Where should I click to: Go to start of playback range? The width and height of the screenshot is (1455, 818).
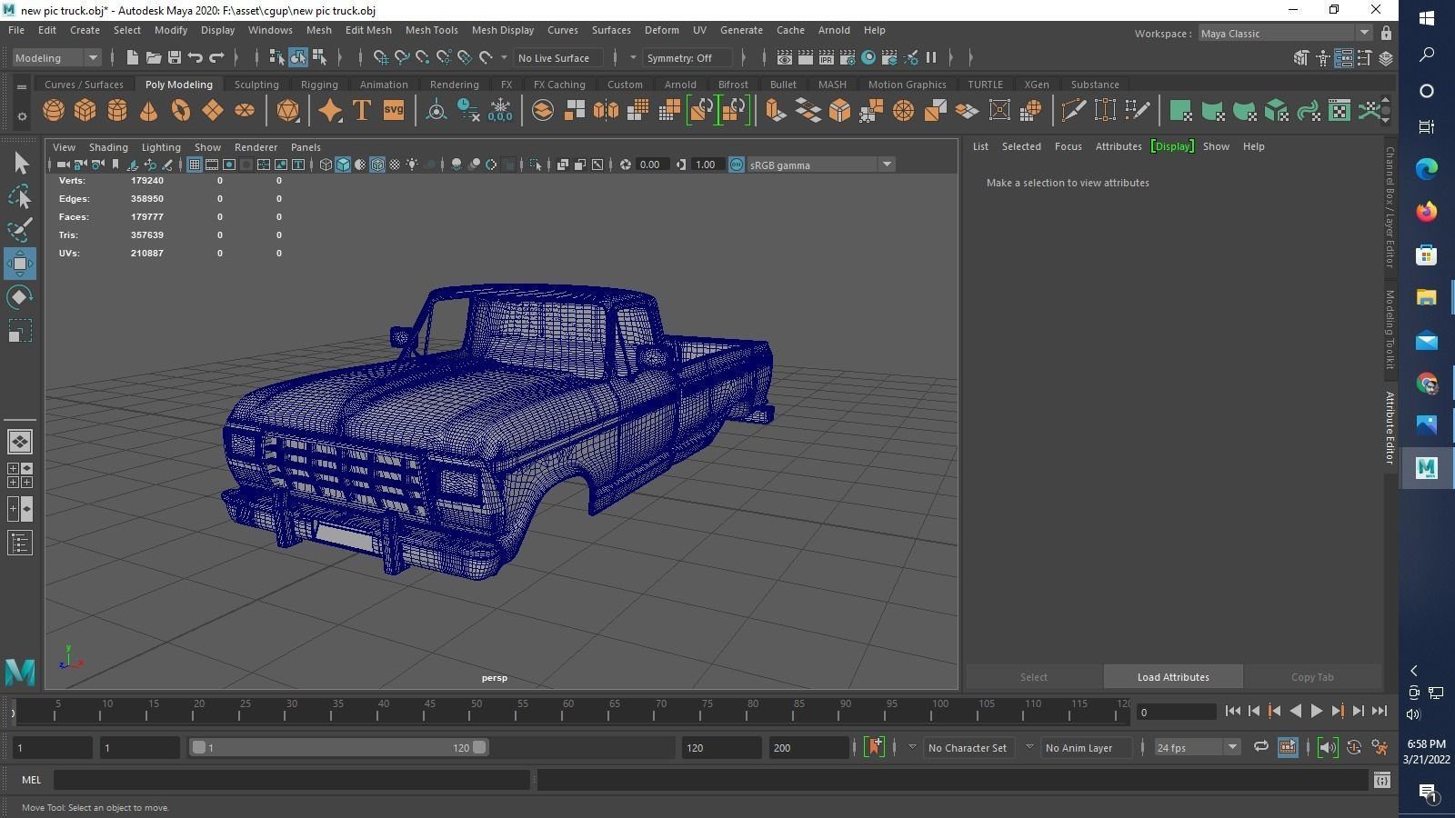pyautogui.click(x=1233, y=712)
